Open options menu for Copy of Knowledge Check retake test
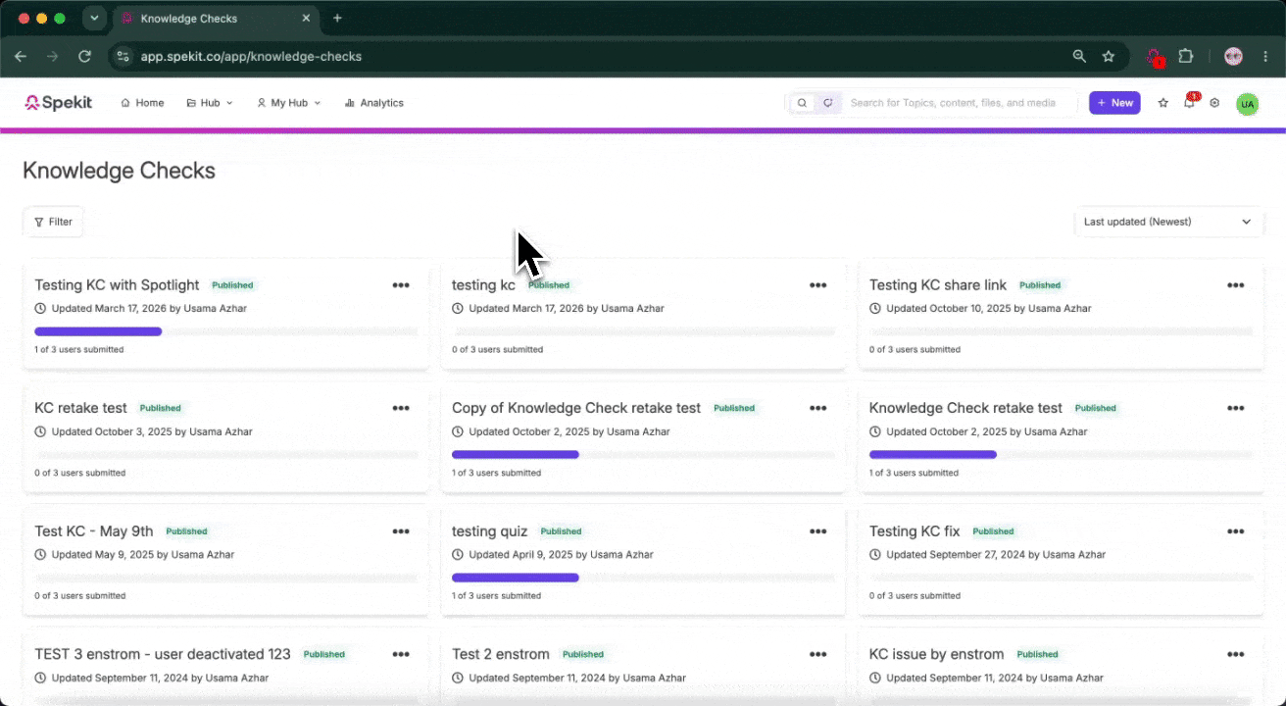The height and width of the screenshot is (706, 1286). point(818,408)
